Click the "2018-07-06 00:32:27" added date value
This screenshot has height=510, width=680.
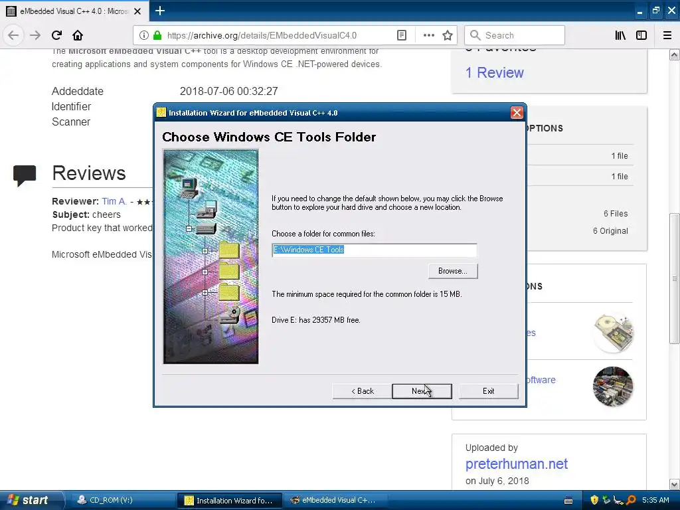tap(228, 91)
